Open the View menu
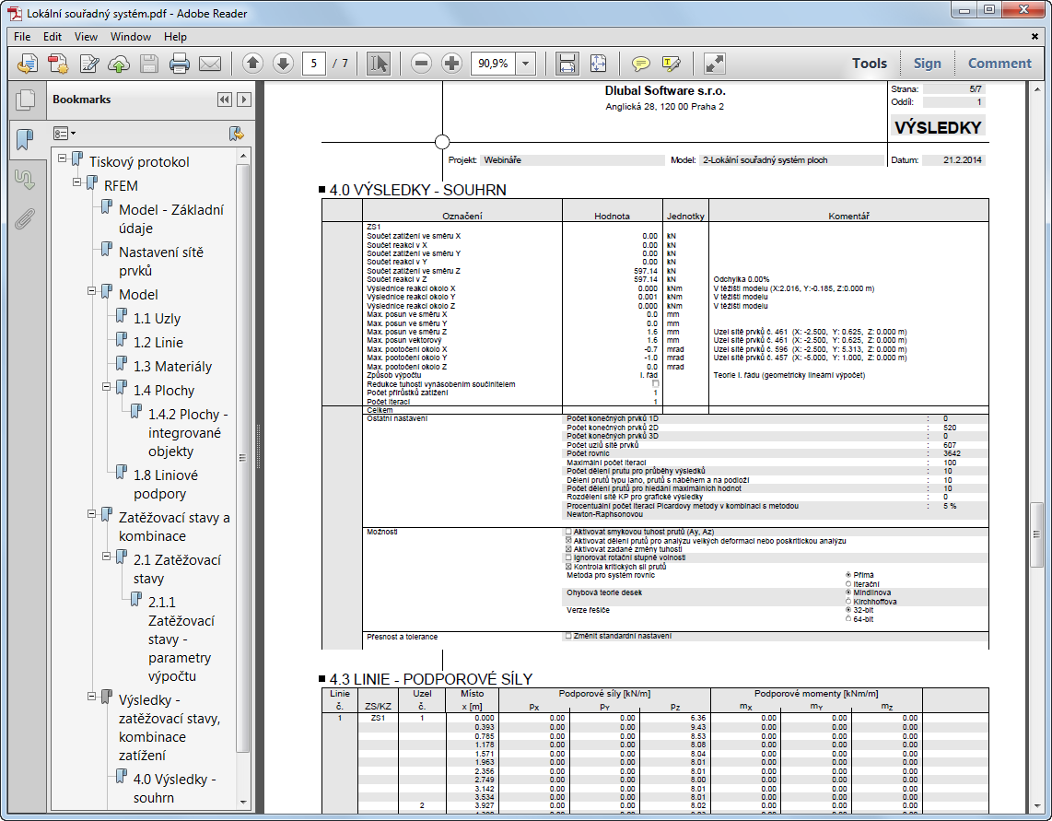The height and width of the screenshot is (821, 1052). tap(86, 36)
